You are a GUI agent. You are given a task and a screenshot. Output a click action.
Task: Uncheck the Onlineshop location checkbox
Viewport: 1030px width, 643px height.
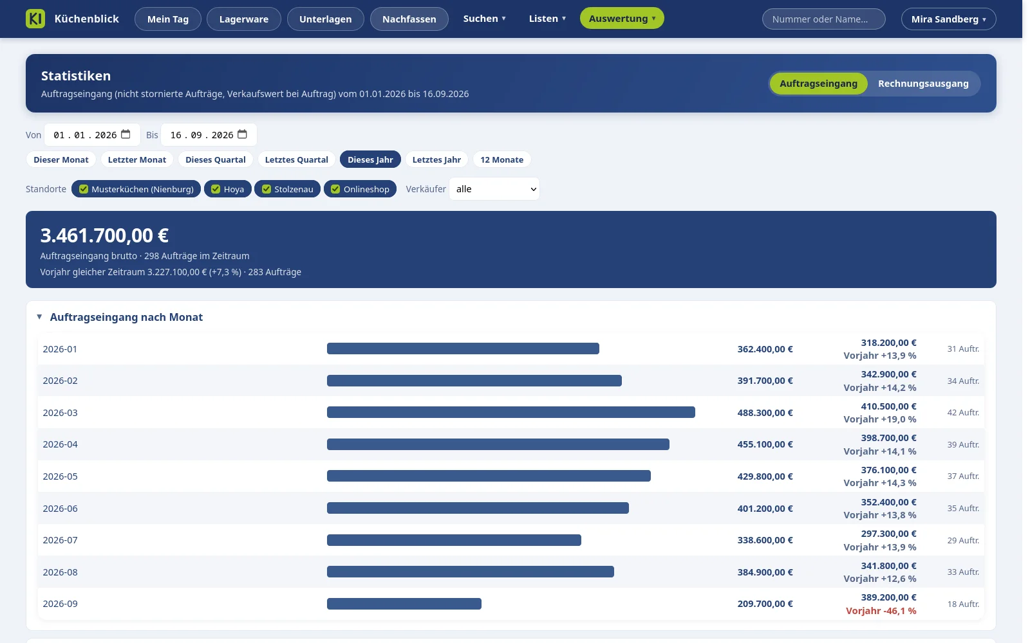335,189
